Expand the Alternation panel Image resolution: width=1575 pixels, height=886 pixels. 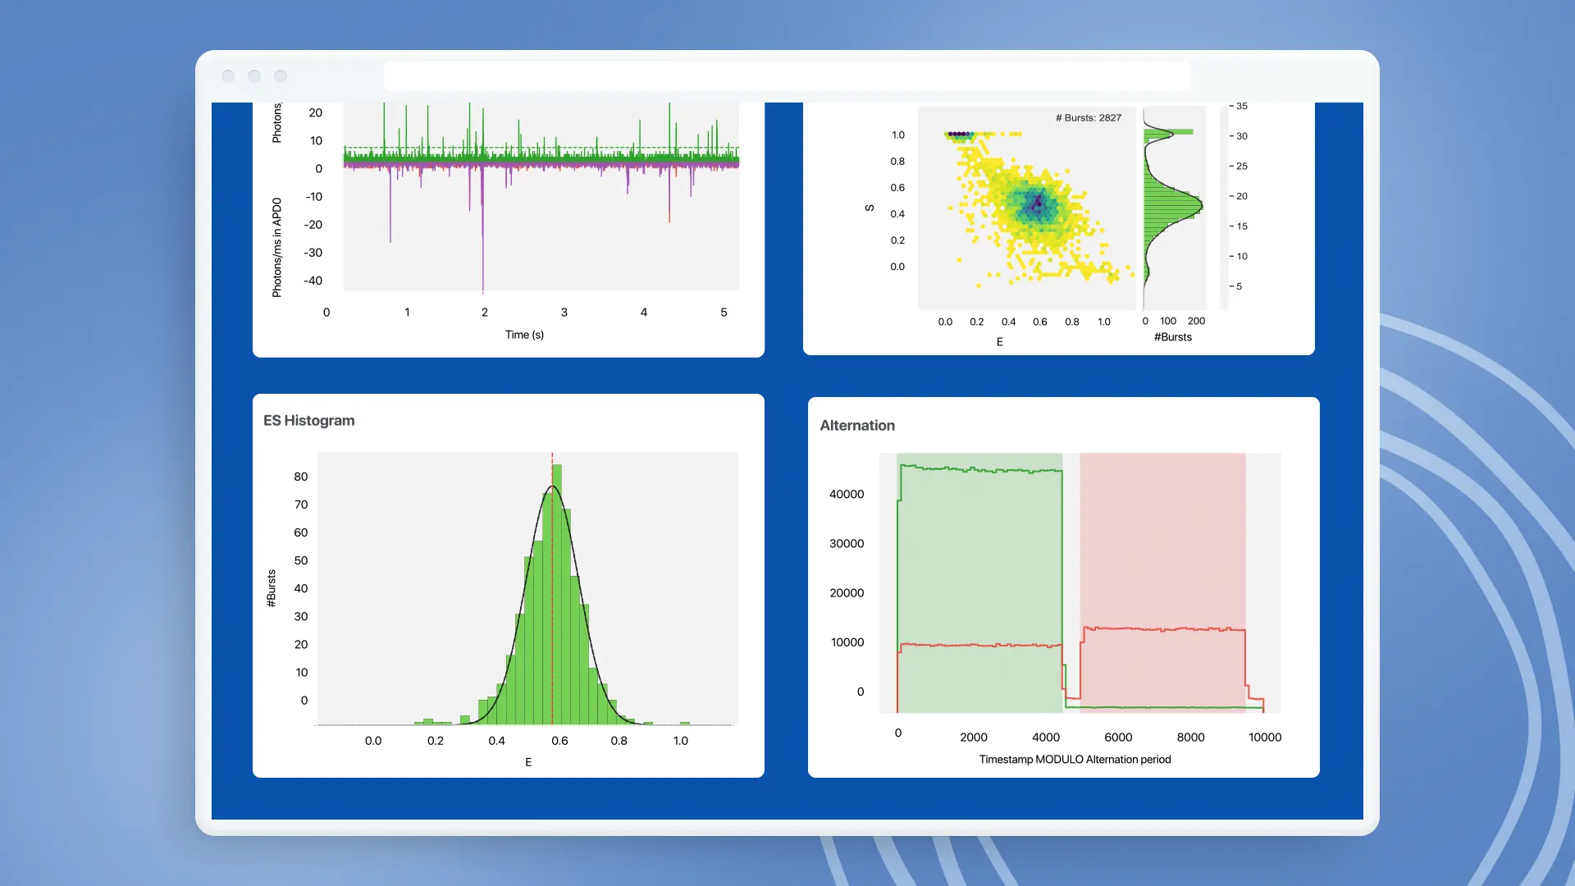[x=1063, y=587]
